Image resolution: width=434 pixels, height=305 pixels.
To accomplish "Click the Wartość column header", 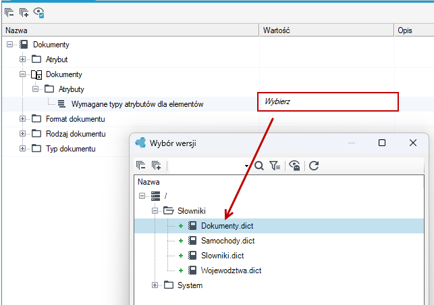I will point(327,30).
